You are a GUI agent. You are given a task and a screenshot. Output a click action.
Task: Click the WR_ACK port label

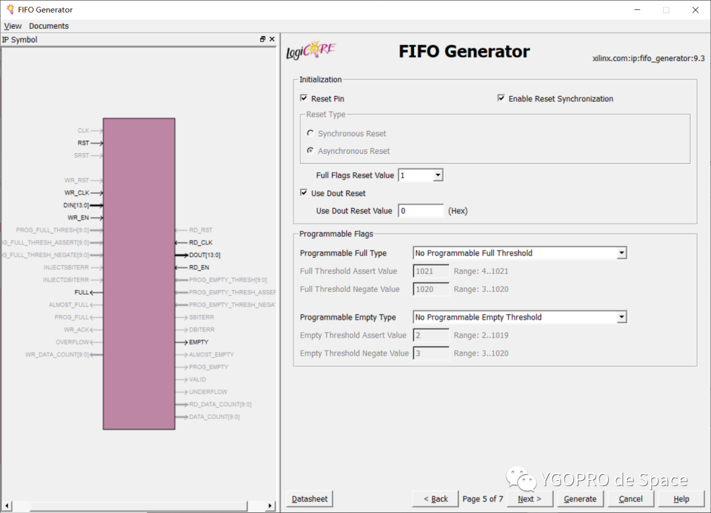(76, 330)
